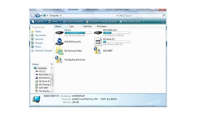
Task: Click the BIGBOYBRIT-PC computer name
Action: point(51,96)
